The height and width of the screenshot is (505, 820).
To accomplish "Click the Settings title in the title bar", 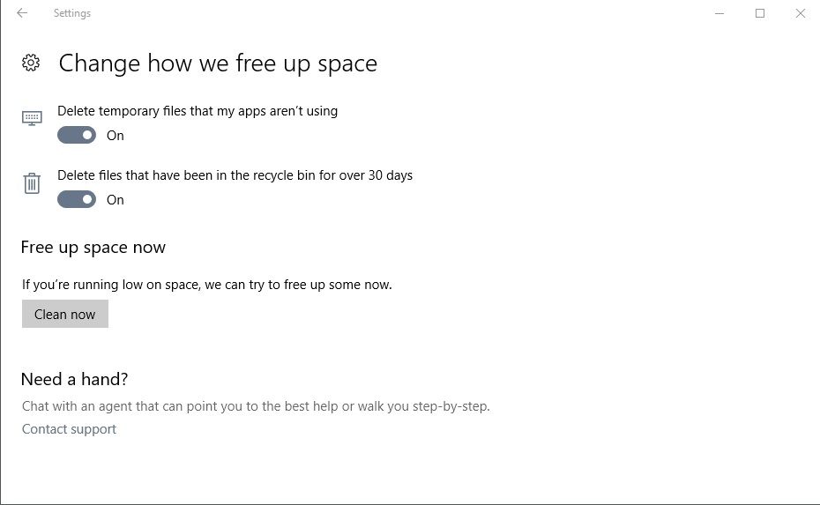I will point(72,13).
